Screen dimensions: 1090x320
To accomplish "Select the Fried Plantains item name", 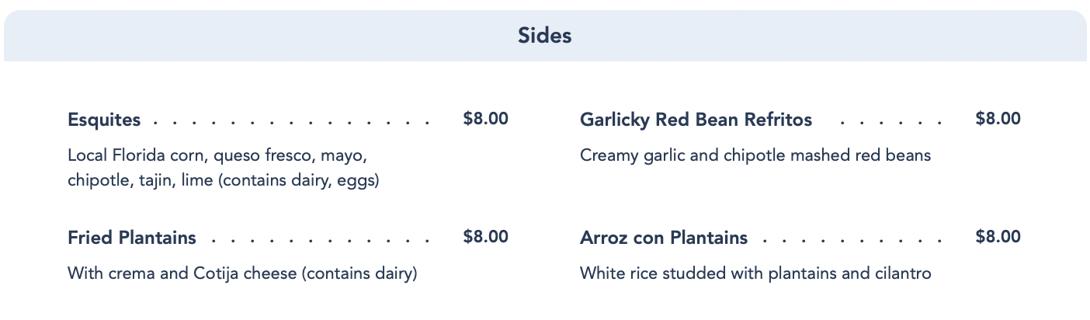I will [x=132, y=238].
